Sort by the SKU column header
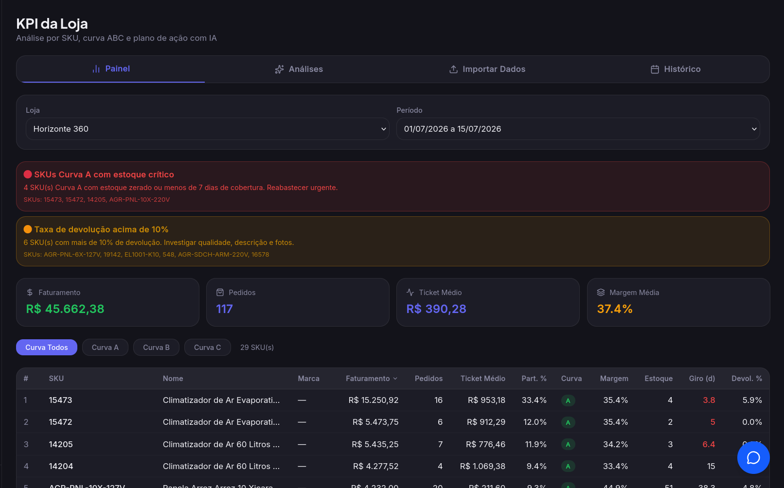 click(56, 379)
